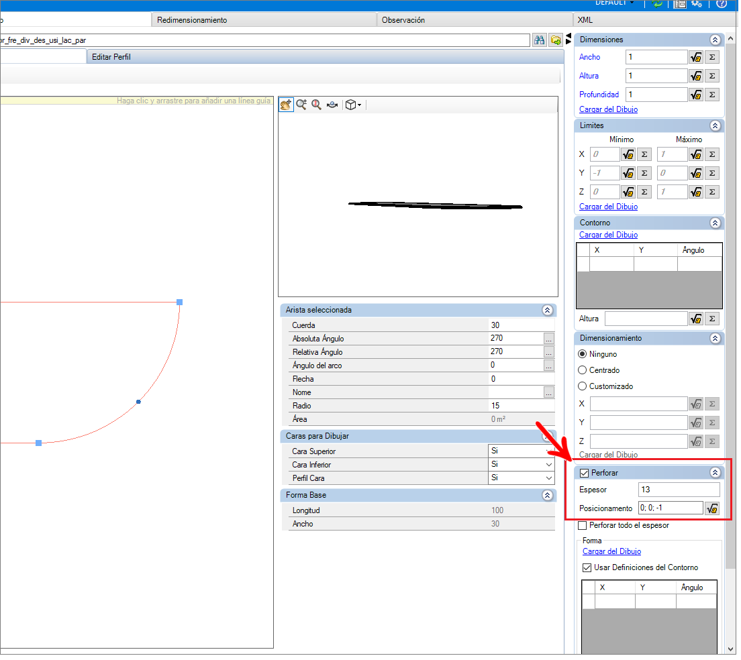Collapse the Forma Base section

click(548, 496)
